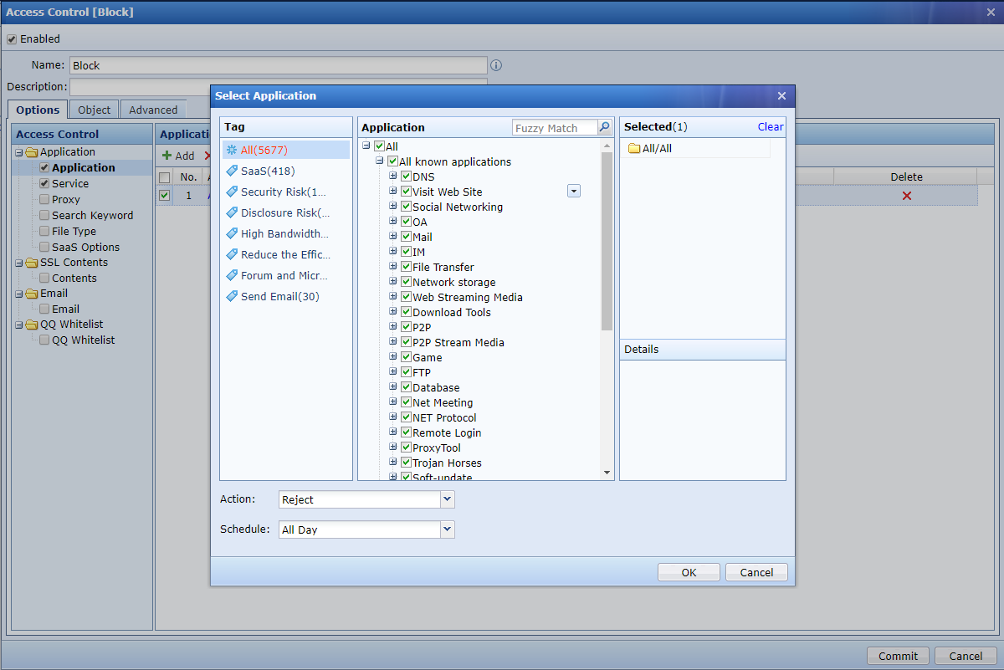Click the Clear link in Selected panel
This screenshot has height=670, width=1004.
[770, 127]
